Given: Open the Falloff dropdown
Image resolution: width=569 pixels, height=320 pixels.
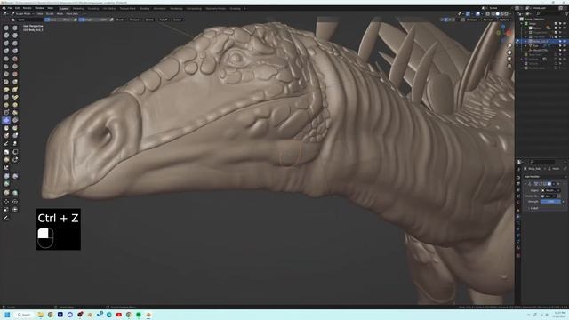Looking at the screenshot, I should (164, 20).
